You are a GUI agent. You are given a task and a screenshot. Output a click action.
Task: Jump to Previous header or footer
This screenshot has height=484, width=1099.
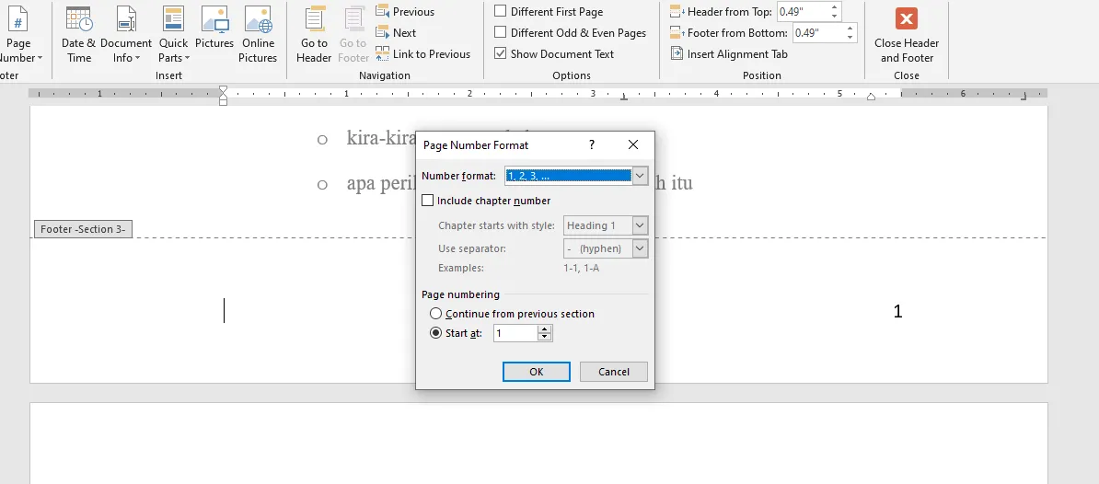click(405, 12)
